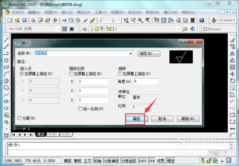The width and height of the screenshot is (239, 166).
Task: Select the Arc draw tool
Action: point(6,74)
